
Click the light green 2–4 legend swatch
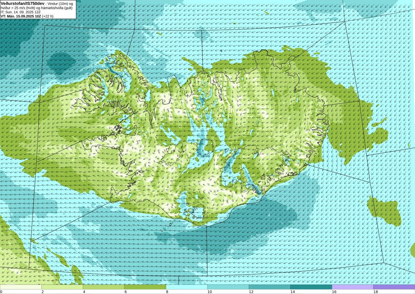[x=62, y=287]
